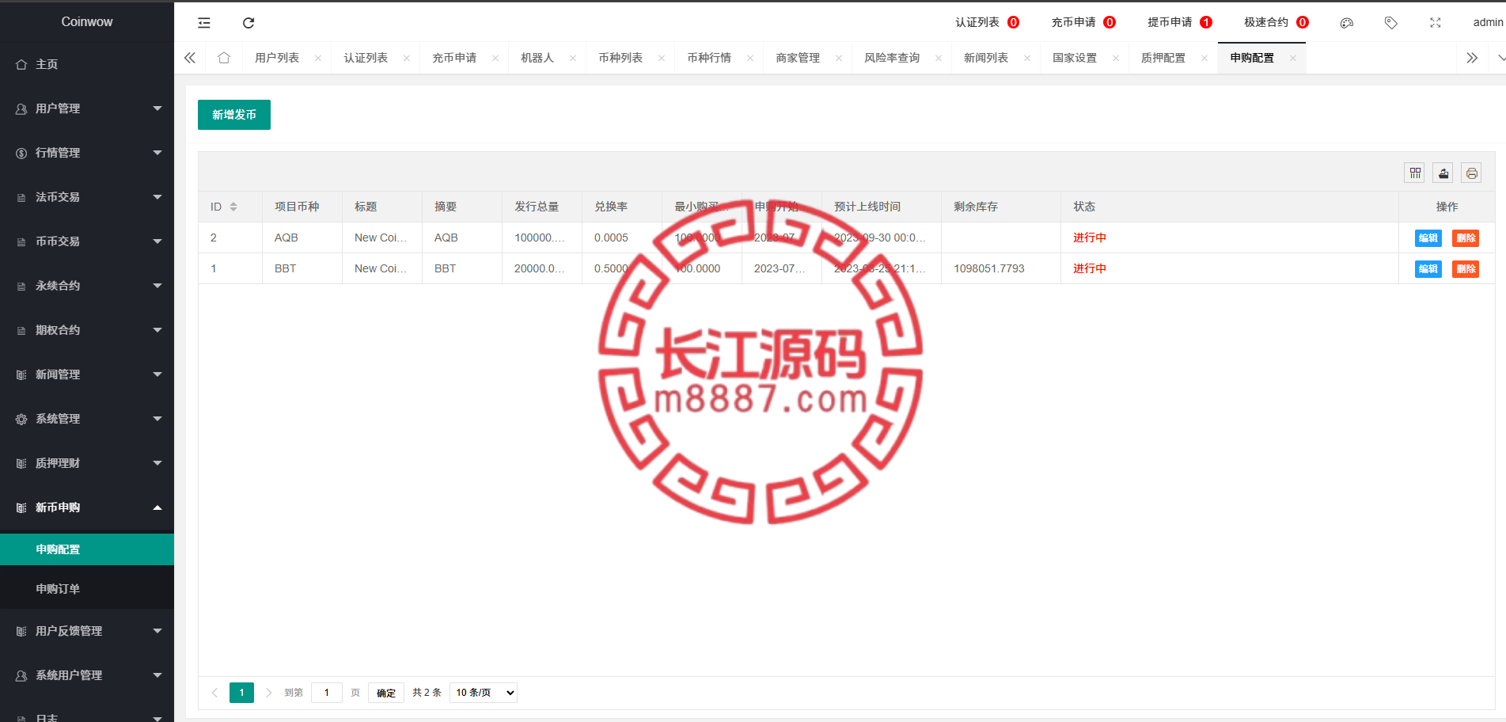Image resolution: width=1506 pixels, height=722 pixels.
Task: Toggle fullscreen mode icon
Action: coord(1436,23)
